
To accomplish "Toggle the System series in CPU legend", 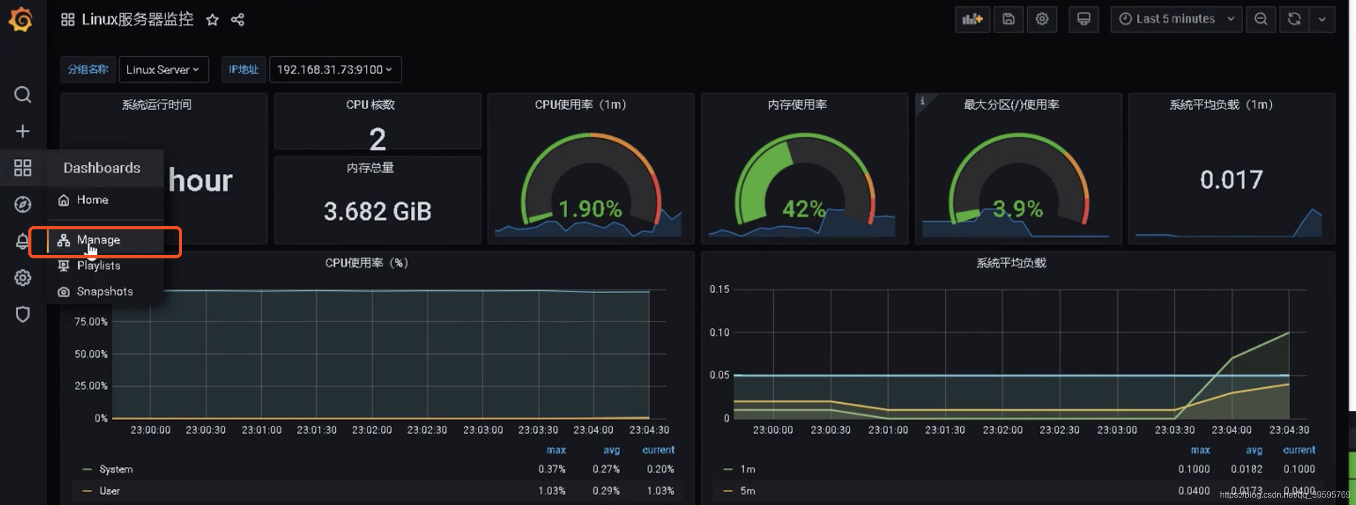I will 116,469.
